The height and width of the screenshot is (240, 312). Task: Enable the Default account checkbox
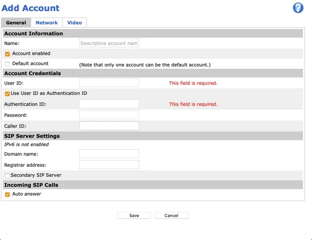(x=7, y=64)
